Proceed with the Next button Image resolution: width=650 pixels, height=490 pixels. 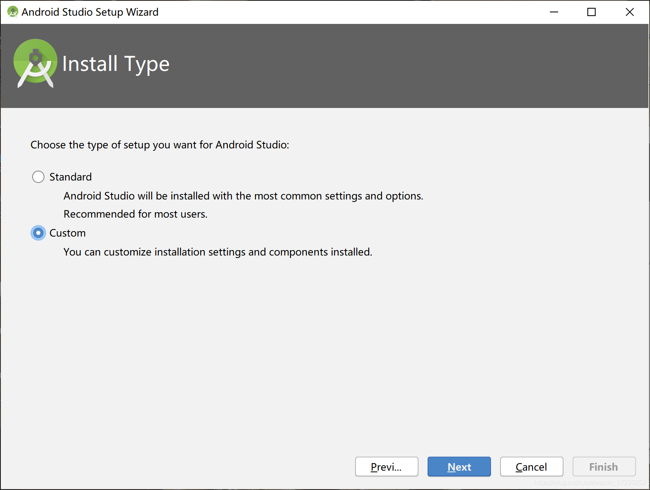point(459,467)
